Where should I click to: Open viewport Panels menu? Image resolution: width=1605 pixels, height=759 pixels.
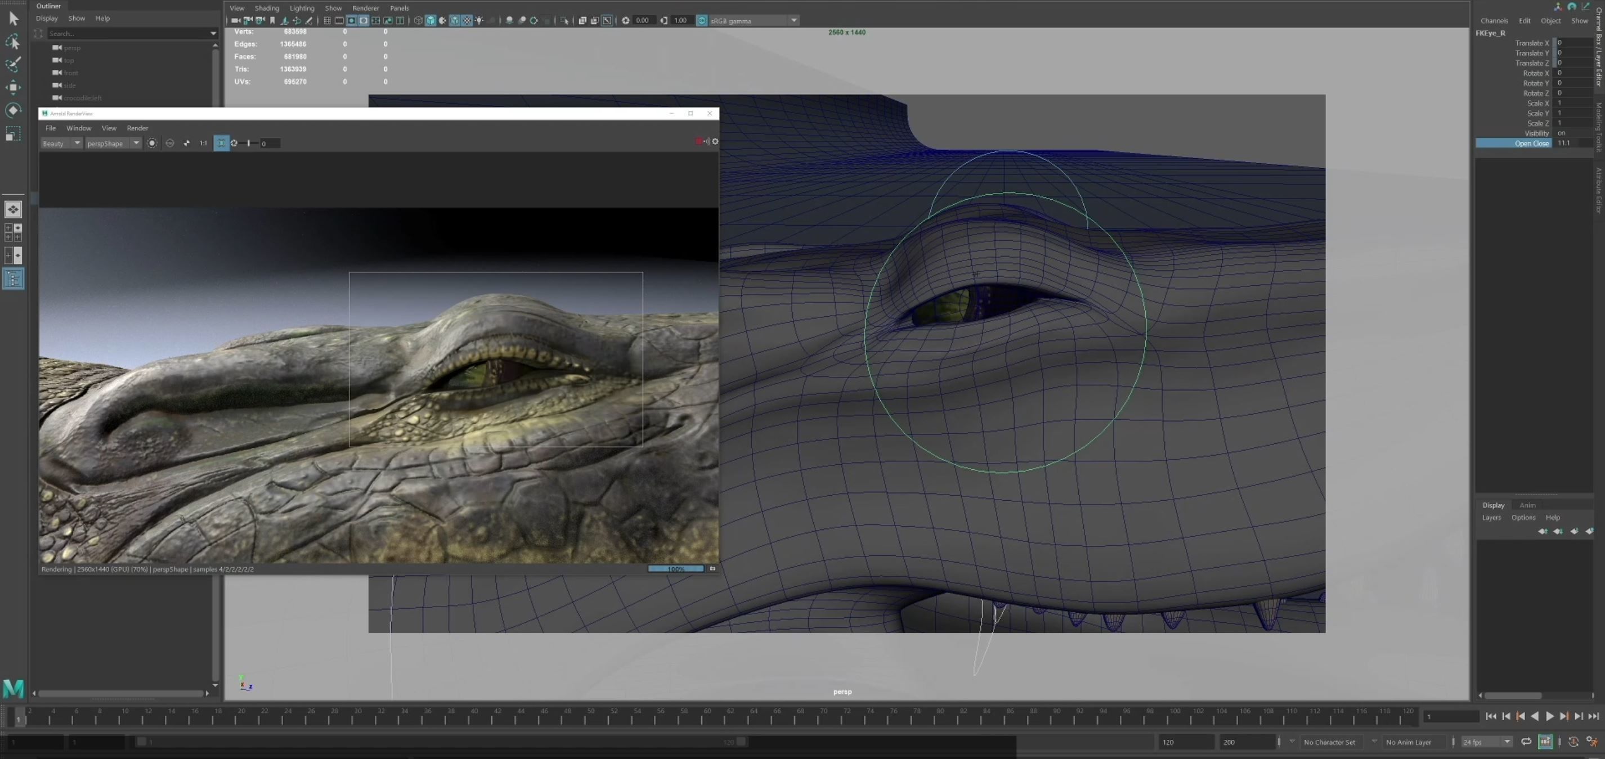coord(400,8)
